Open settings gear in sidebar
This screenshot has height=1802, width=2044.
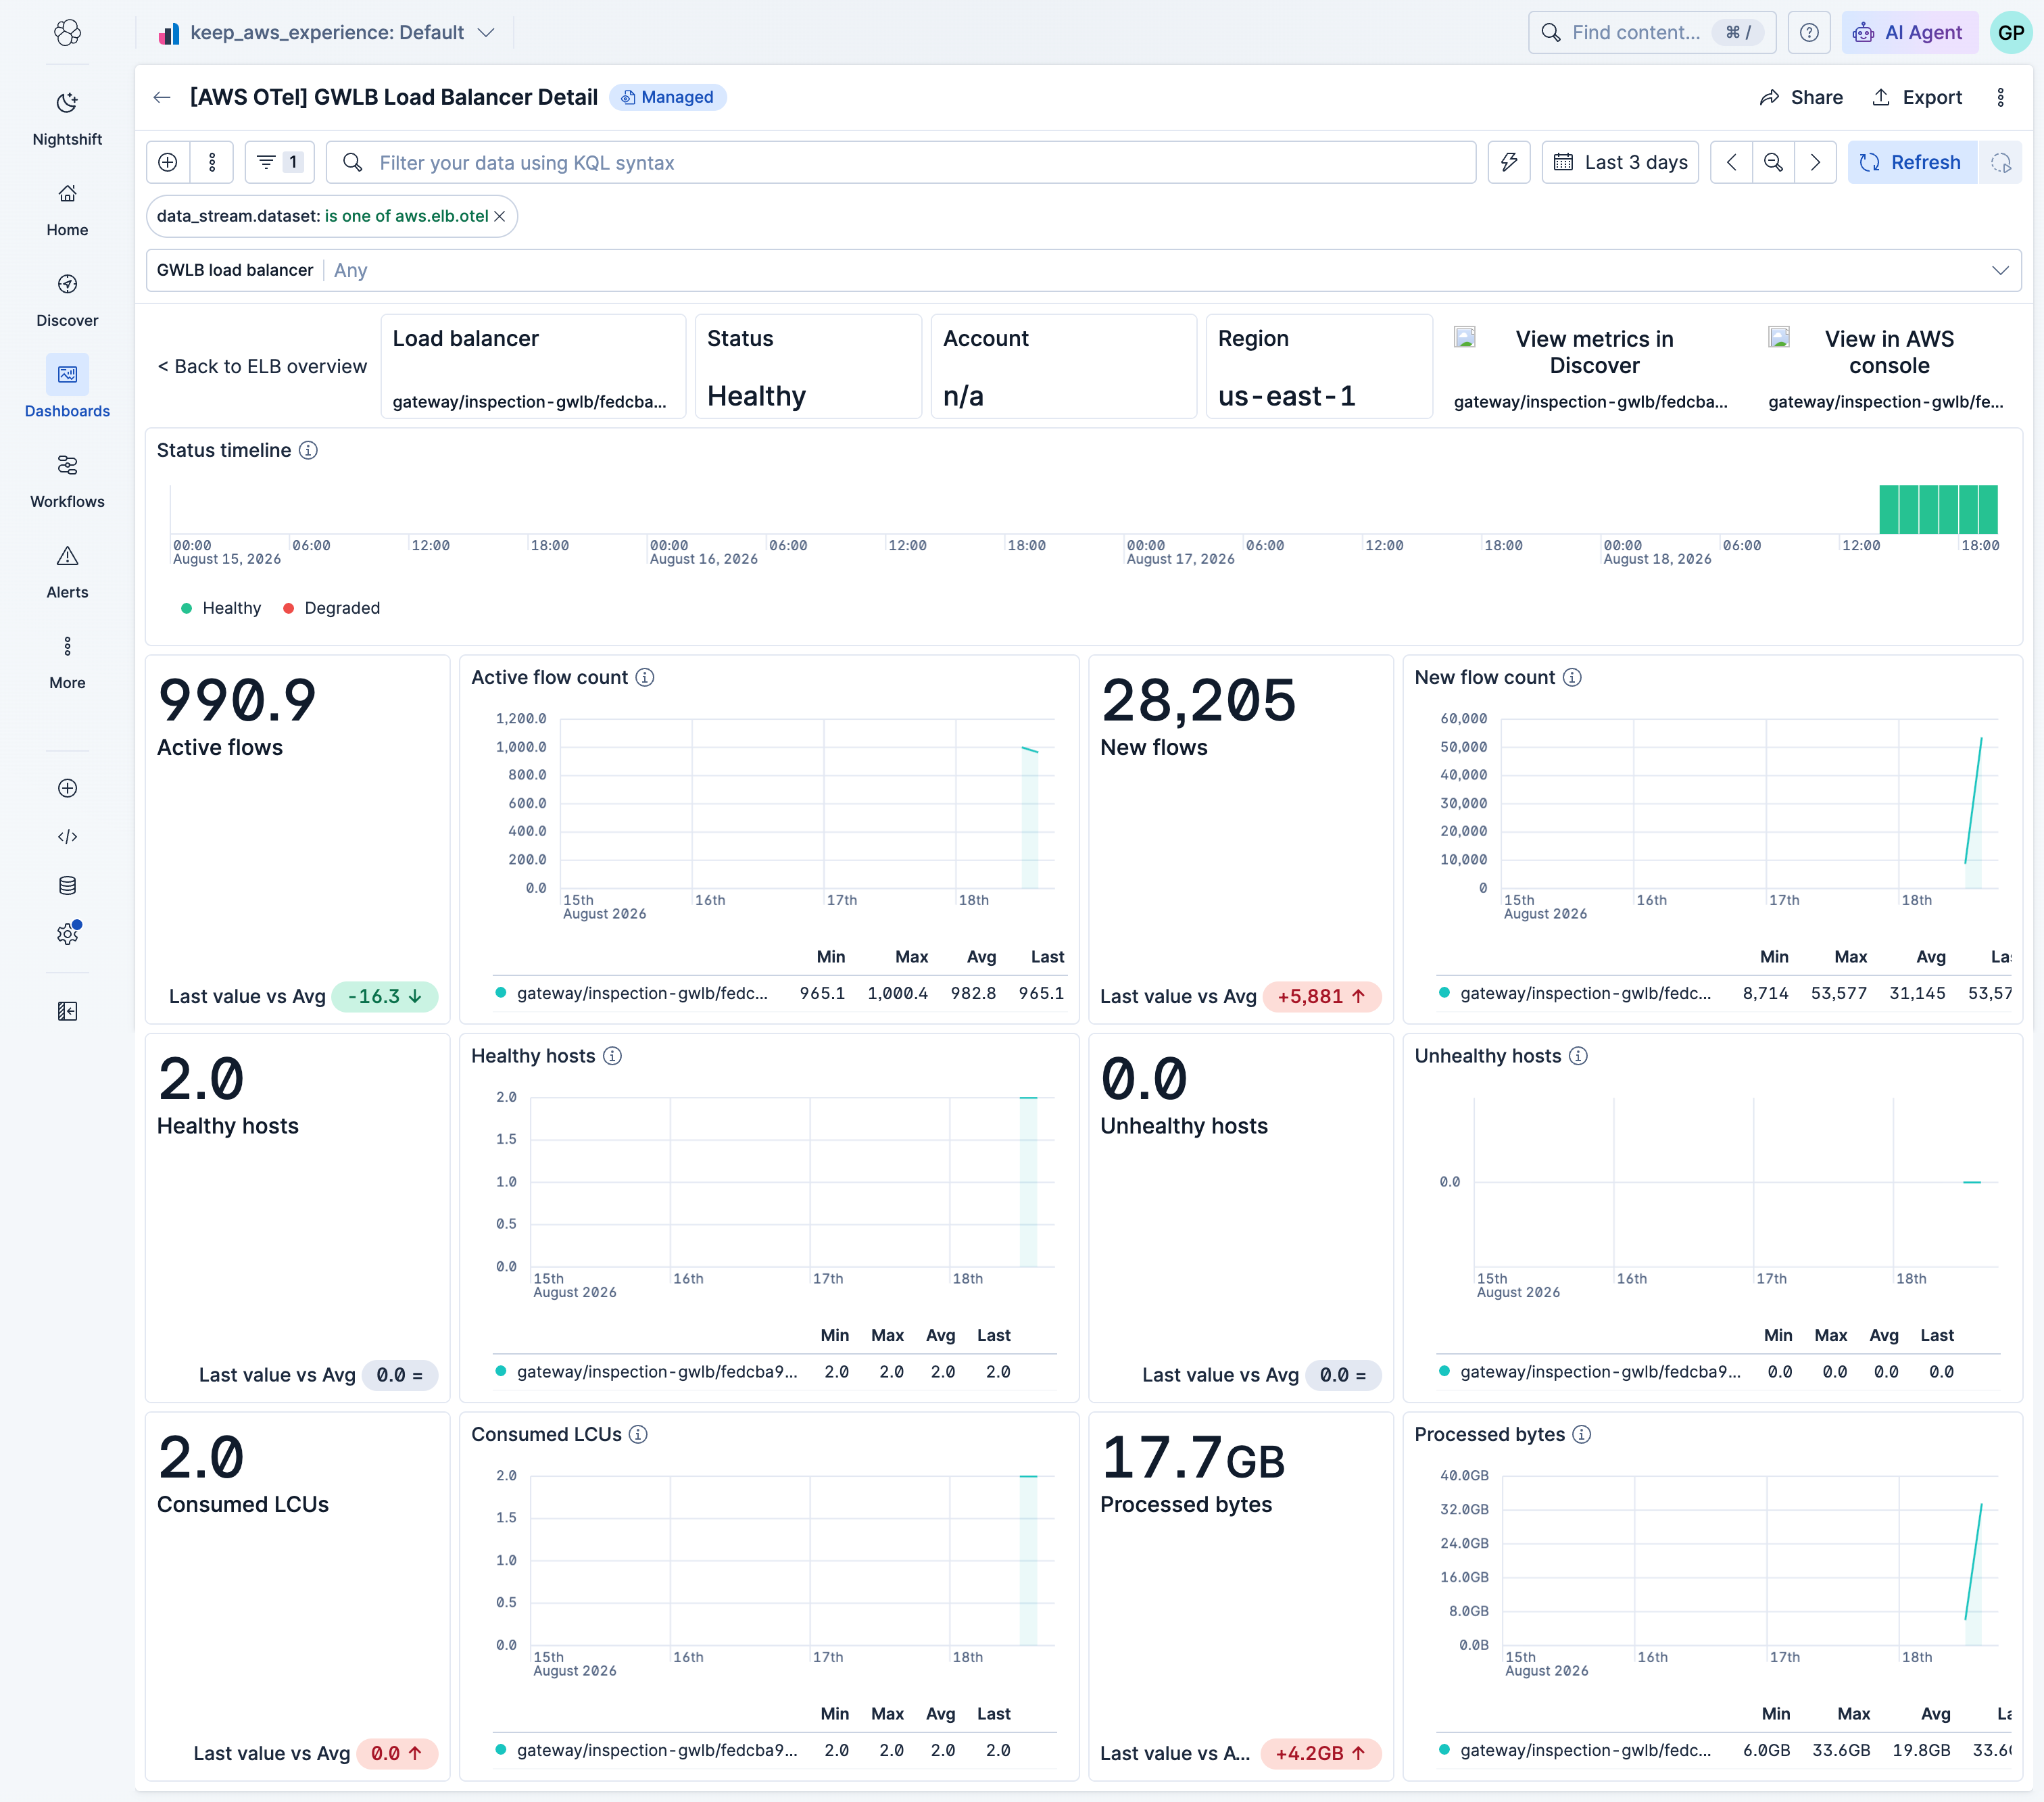(67, 934)
